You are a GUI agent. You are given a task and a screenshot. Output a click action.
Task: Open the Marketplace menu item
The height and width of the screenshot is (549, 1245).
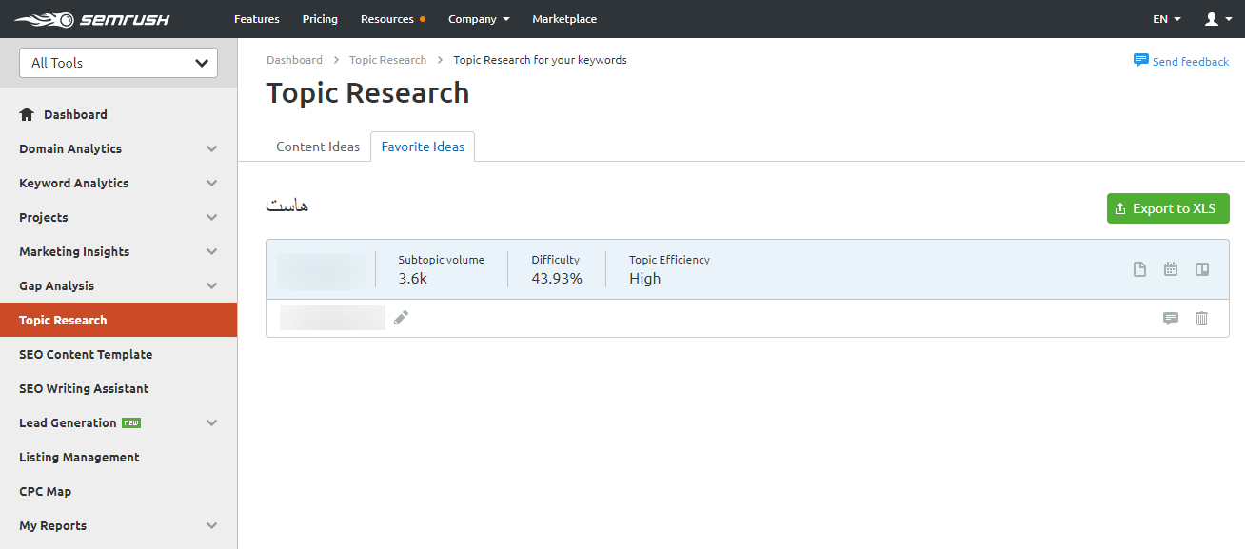(x=563, y=18)
